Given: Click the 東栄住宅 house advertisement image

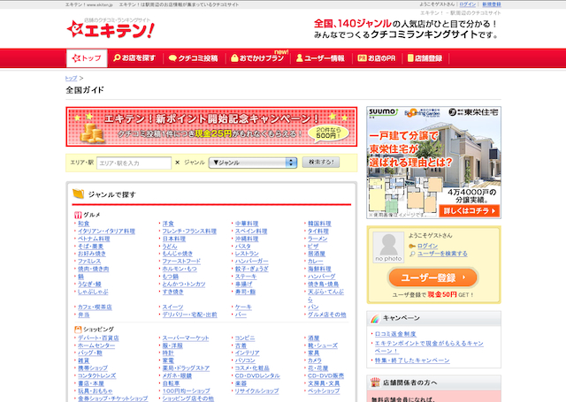Looking at the screenshot, I should click(433, 163).
